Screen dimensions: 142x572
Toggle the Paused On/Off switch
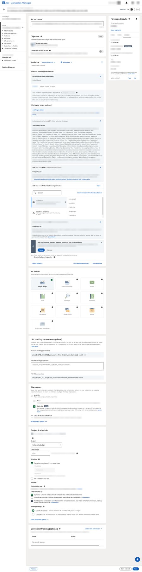tap(132, 10)
